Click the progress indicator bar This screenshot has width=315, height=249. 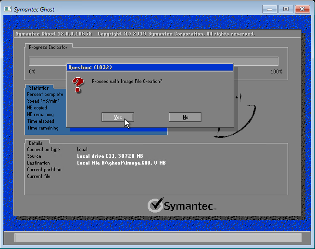tap(153, 61)
